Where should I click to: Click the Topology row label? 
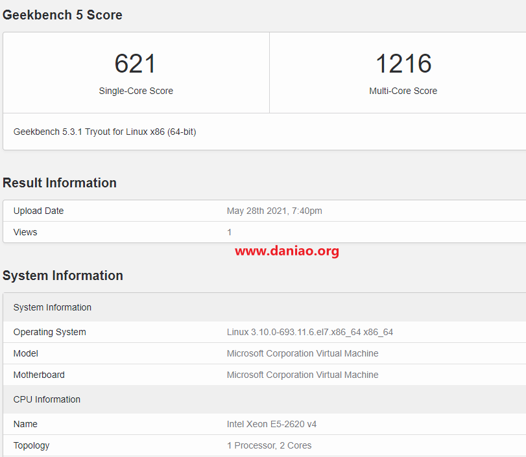coord(31,445)
